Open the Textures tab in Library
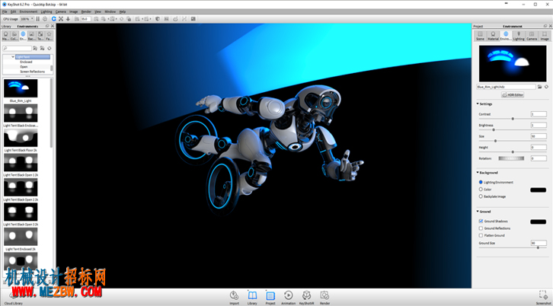The height and width of the screenshot is (306, 553). [40, 36]
